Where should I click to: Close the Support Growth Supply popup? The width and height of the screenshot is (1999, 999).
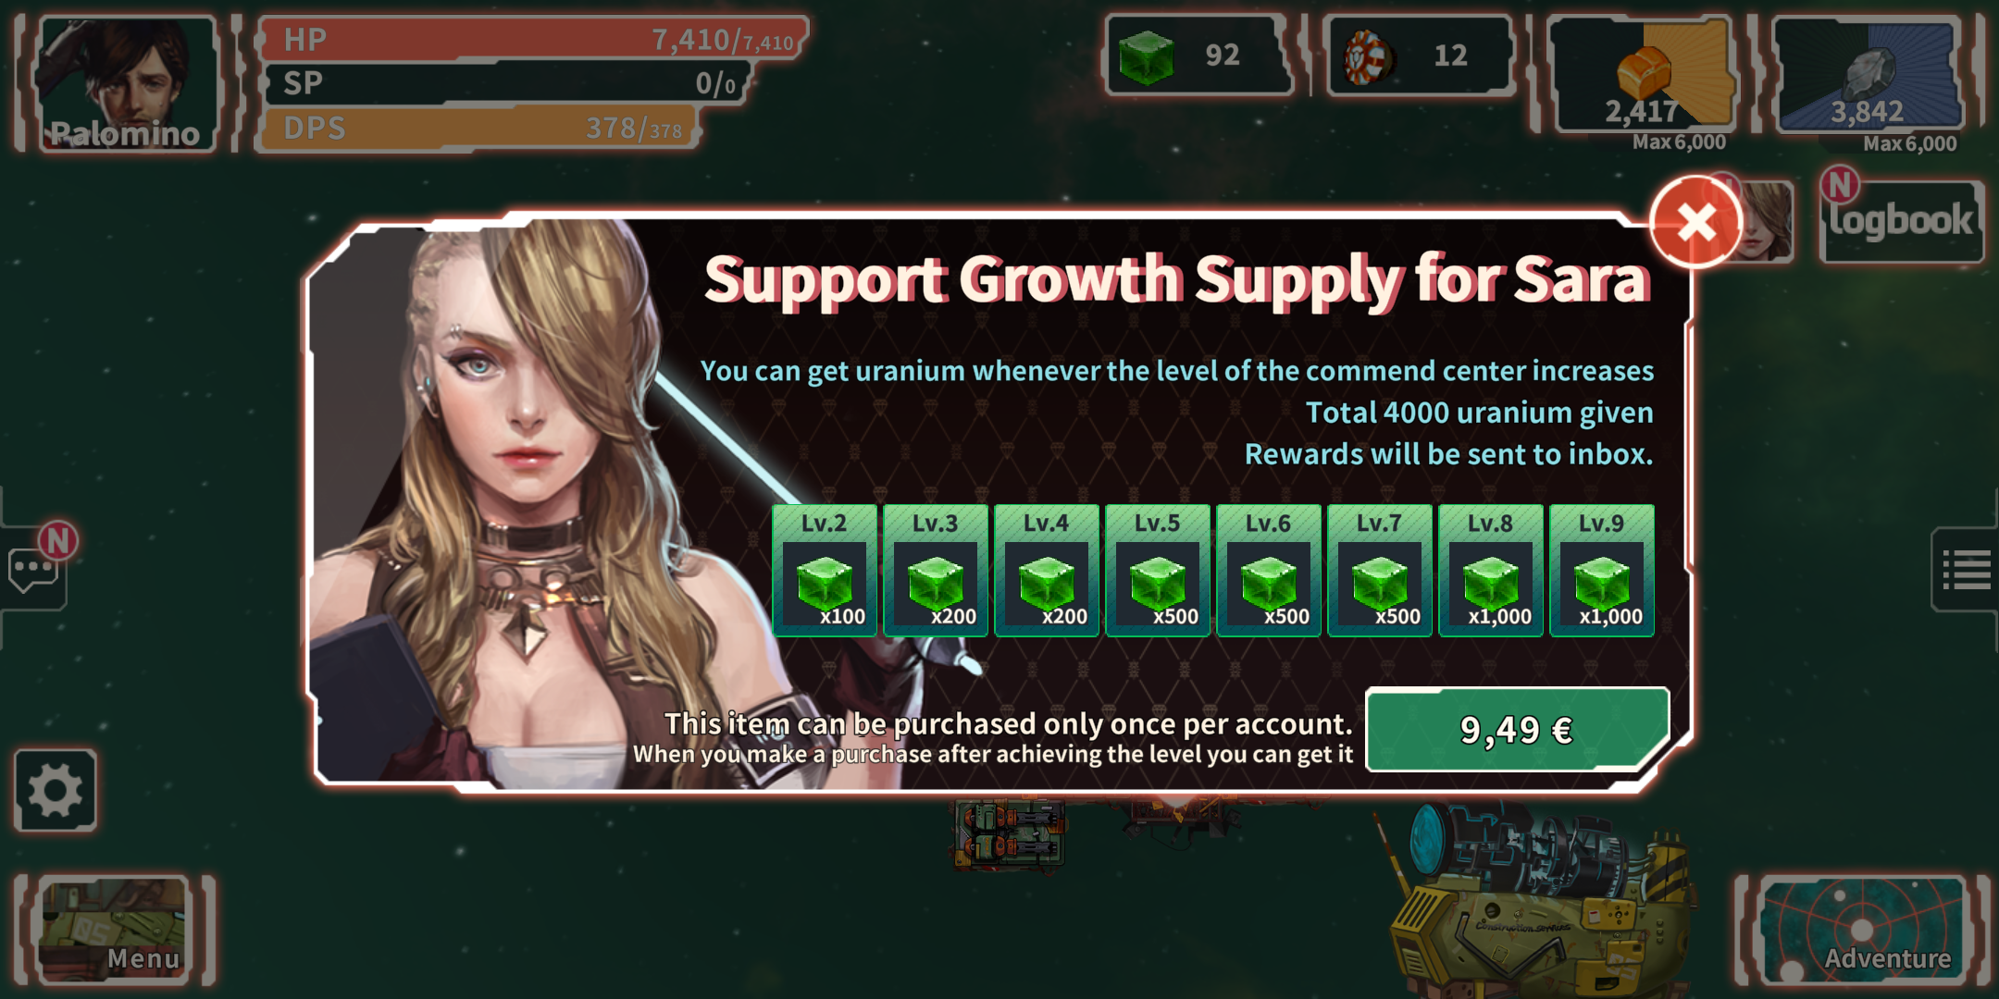pos(1696,222)
